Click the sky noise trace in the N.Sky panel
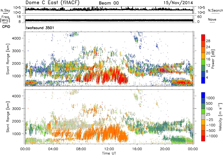The width and height of the screenshot is (223, 155). pyautogui.click(x=109, y=9)
